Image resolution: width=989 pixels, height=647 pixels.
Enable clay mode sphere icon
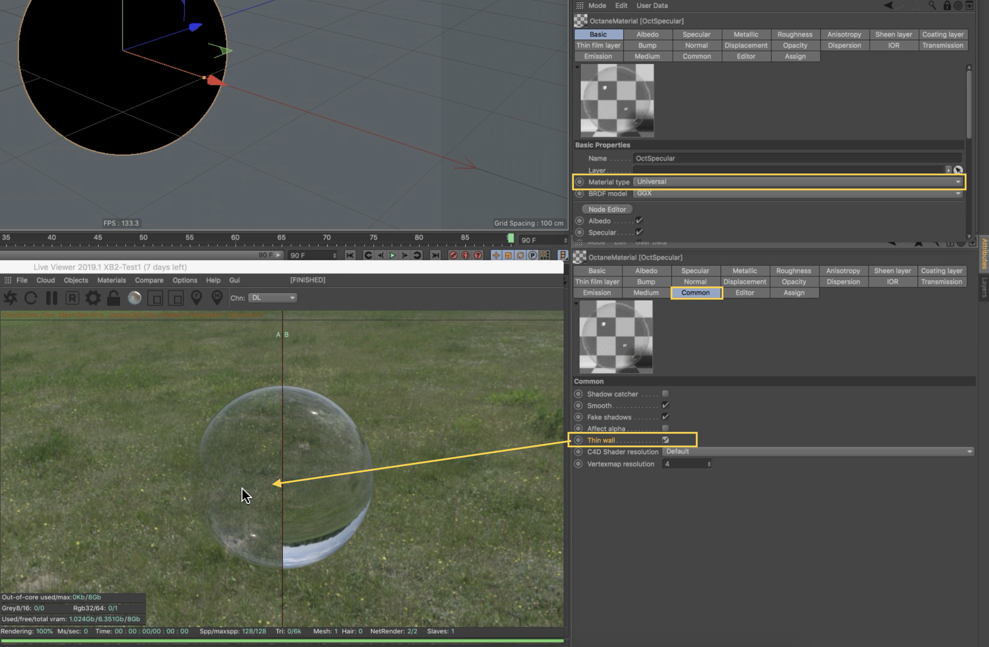tap(135, 298)
